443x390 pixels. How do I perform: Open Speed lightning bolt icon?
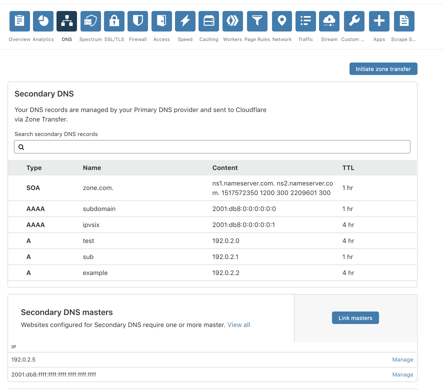point(185,21)
